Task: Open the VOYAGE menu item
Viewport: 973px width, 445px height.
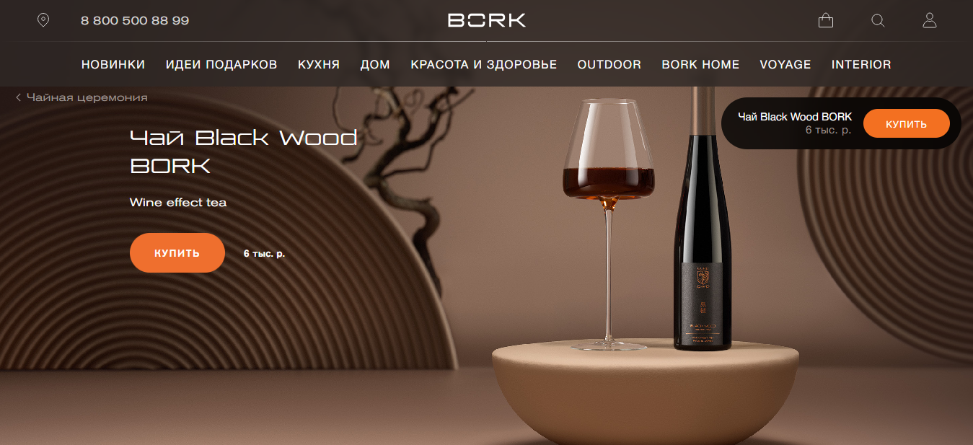Action: pyautogui.click(x=785, y=64)
